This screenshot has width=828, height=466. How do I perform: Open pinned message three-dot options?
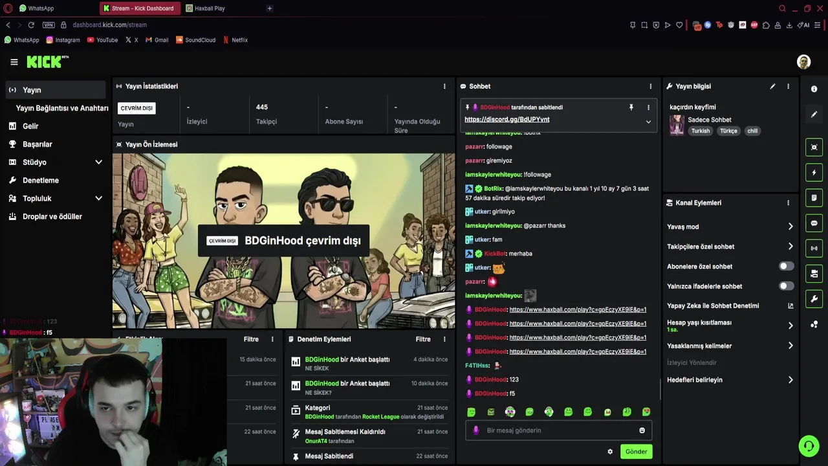pyautogui.click(x=648, y=107)
